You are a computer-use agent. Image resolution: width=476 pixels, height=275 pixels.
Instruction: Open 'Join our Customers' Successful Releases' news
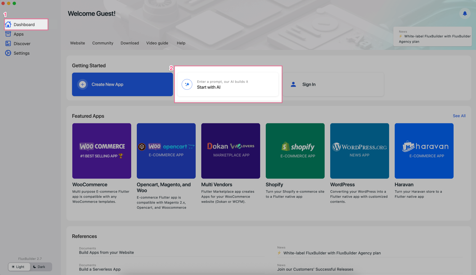315,269
